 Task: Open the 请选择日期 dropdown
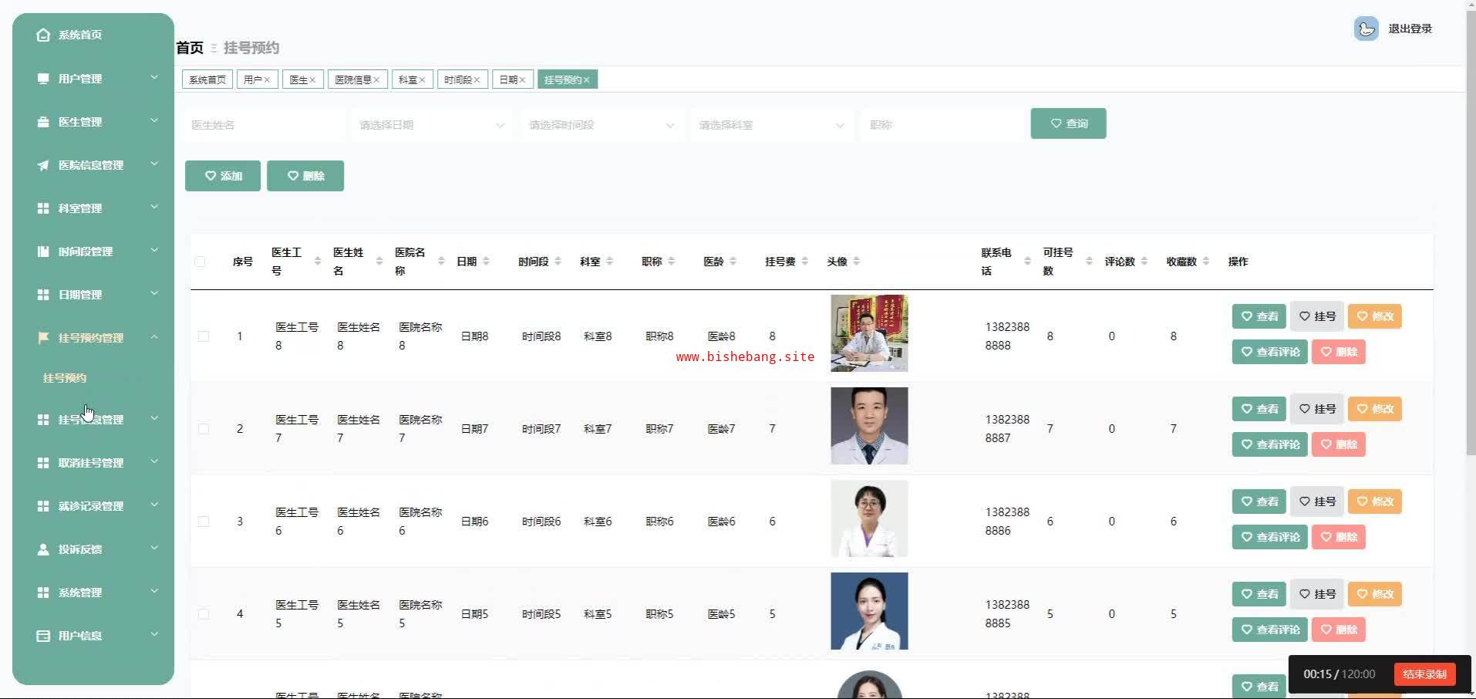click(433, 125)
